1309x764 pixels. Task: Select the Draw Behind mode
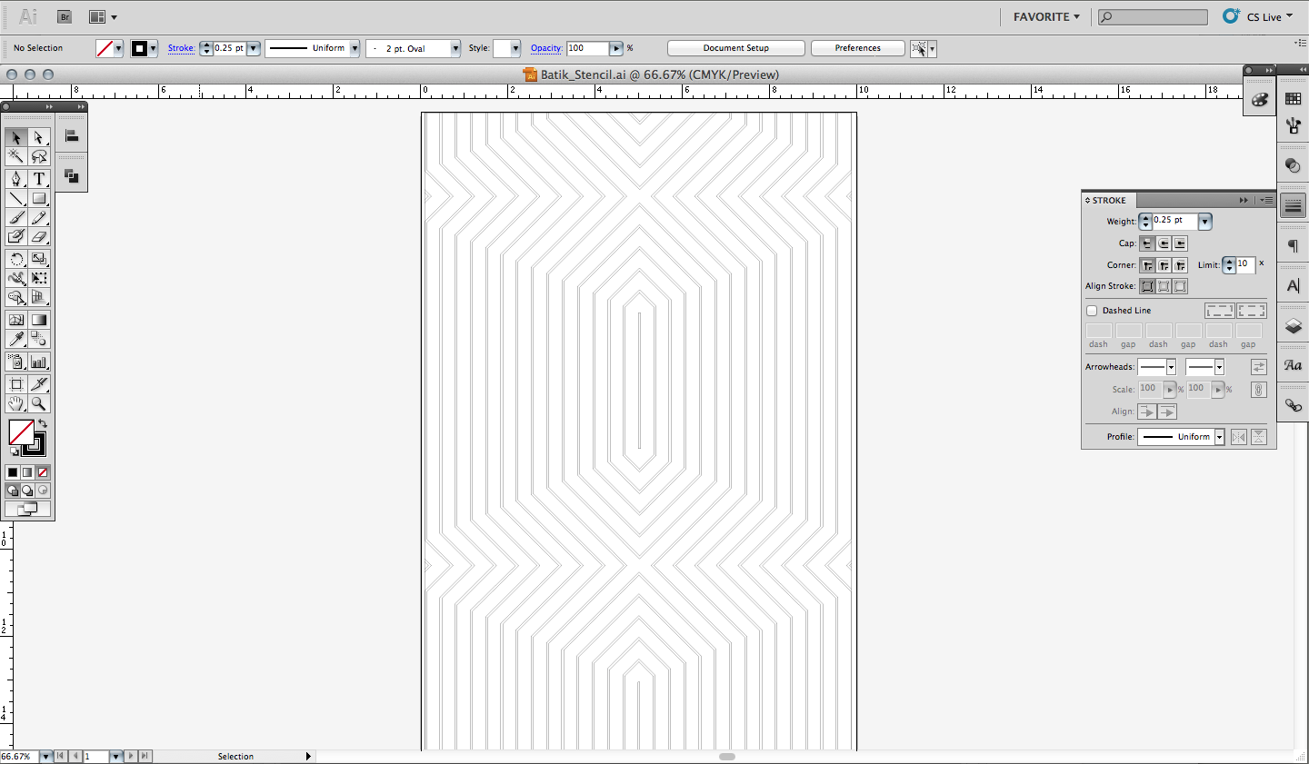[x=27, y=491]
